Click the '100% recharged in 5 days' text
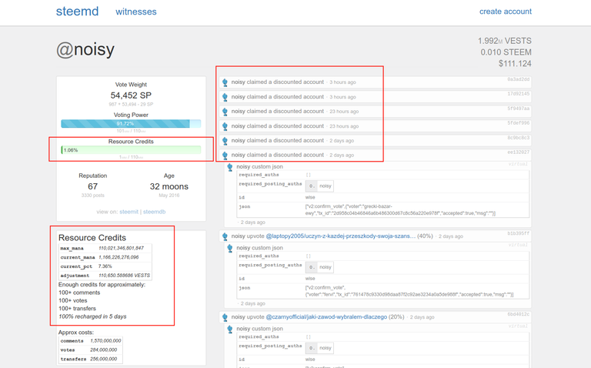This screenshot has height=368, width=591. [92, 316]
